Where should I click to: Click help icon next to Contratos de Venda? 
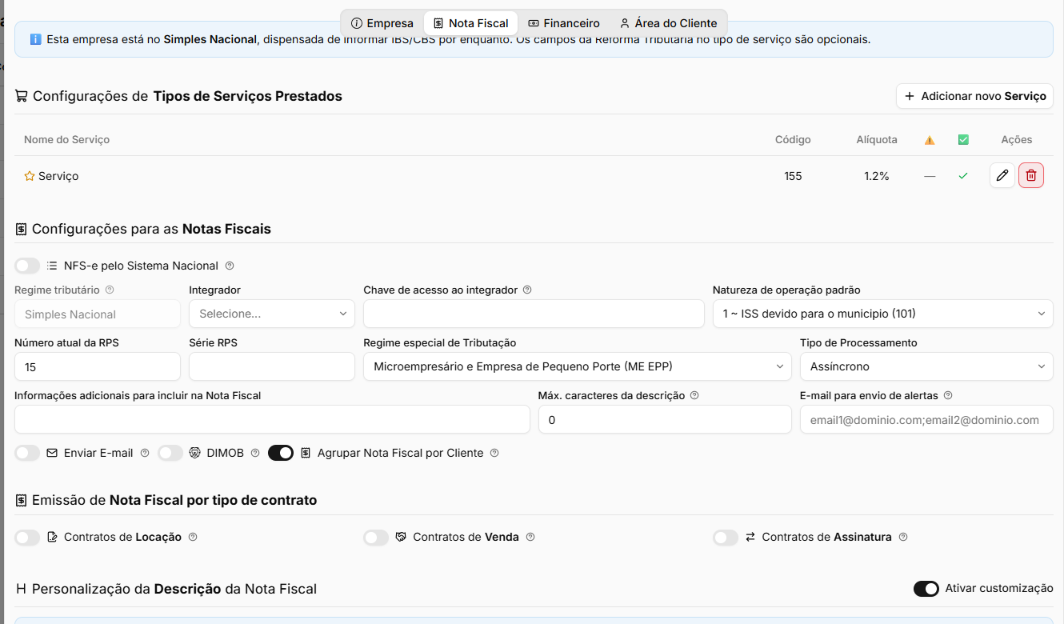pos(530,537)
